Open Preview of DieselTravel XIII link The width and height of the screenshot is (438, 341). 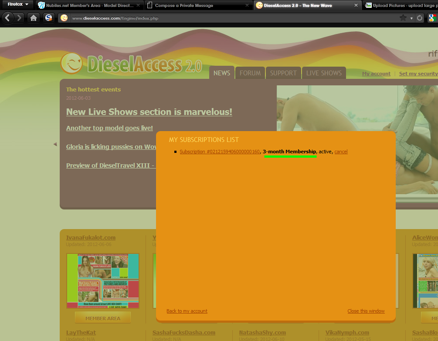tap(110, 165)
